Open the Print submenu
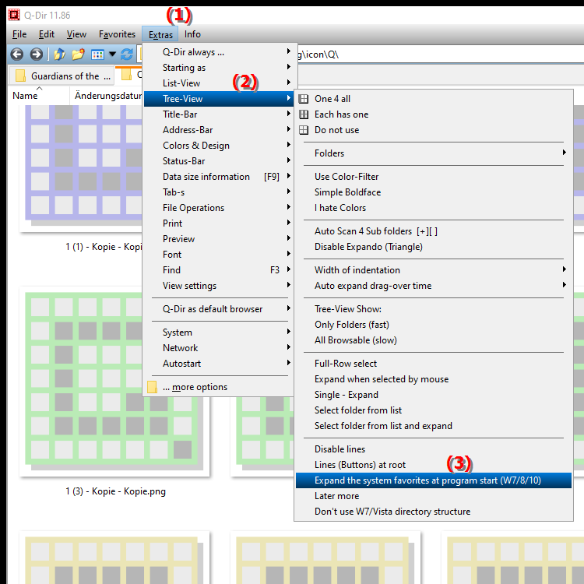The height and width of the screenshot is (584, 584). [x=219, y=223]
